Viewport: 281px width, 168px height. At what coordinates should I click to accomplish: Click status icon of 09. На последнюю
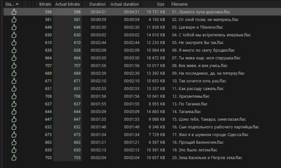pyautogui.click(x=14, y=73)
